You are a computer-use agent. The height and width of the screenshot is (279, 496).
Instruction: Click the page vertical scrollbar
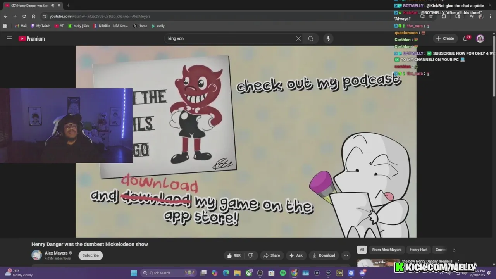pos(494,66)
